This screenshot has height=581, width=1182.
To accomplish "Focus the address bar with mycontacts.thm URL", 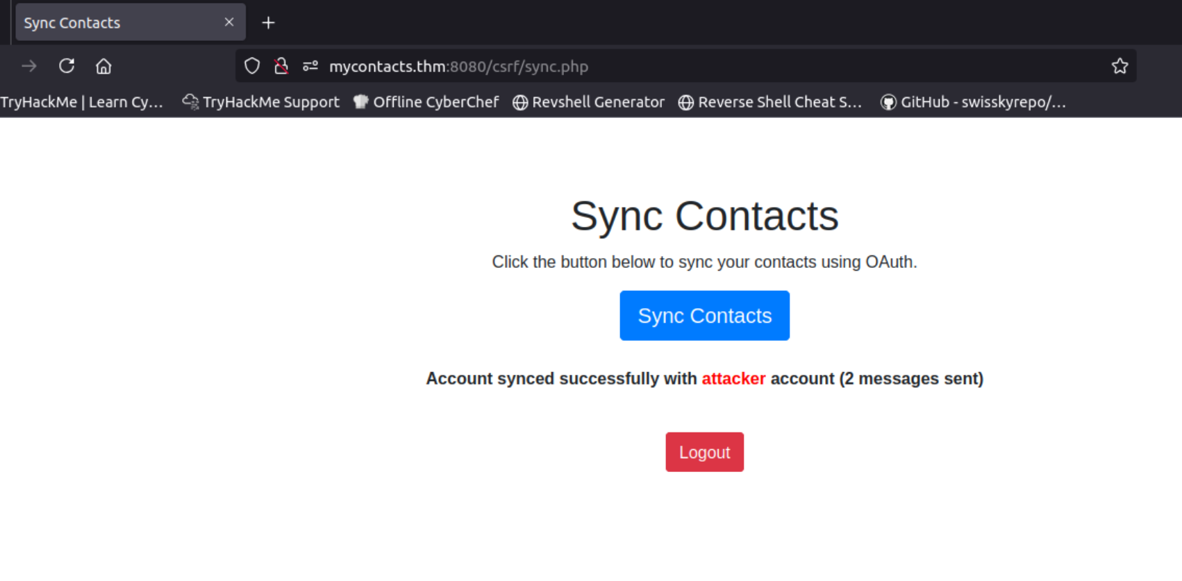I will pos(625,67).
